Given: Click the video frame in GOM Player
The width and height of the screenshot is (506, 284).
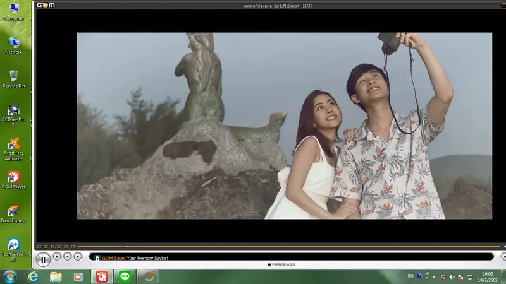Looking at the screenshot, I should pyautogui.click(x=284, y=126).
